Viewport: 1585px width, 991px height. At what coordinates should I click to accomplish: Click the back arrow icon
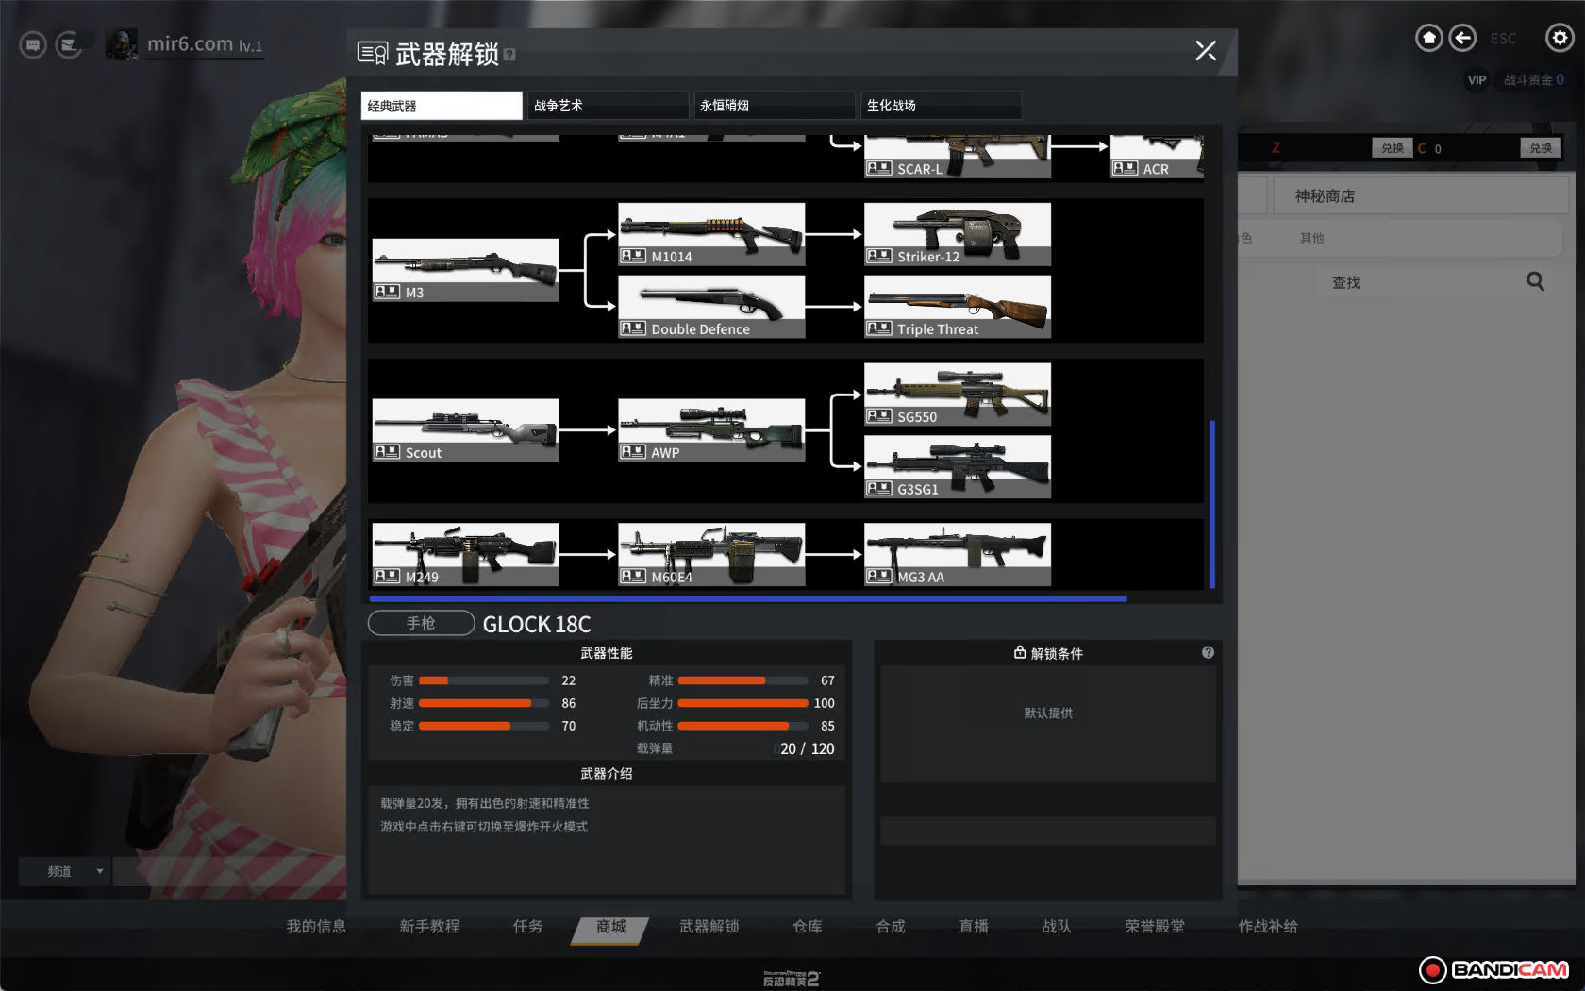click(x=1462, y=38)
